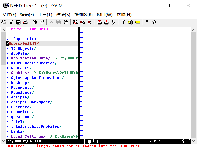Viewport: 197px width, 149px height.
Task: Click the Jump to tag icon
Action: [x=138, y=22]
